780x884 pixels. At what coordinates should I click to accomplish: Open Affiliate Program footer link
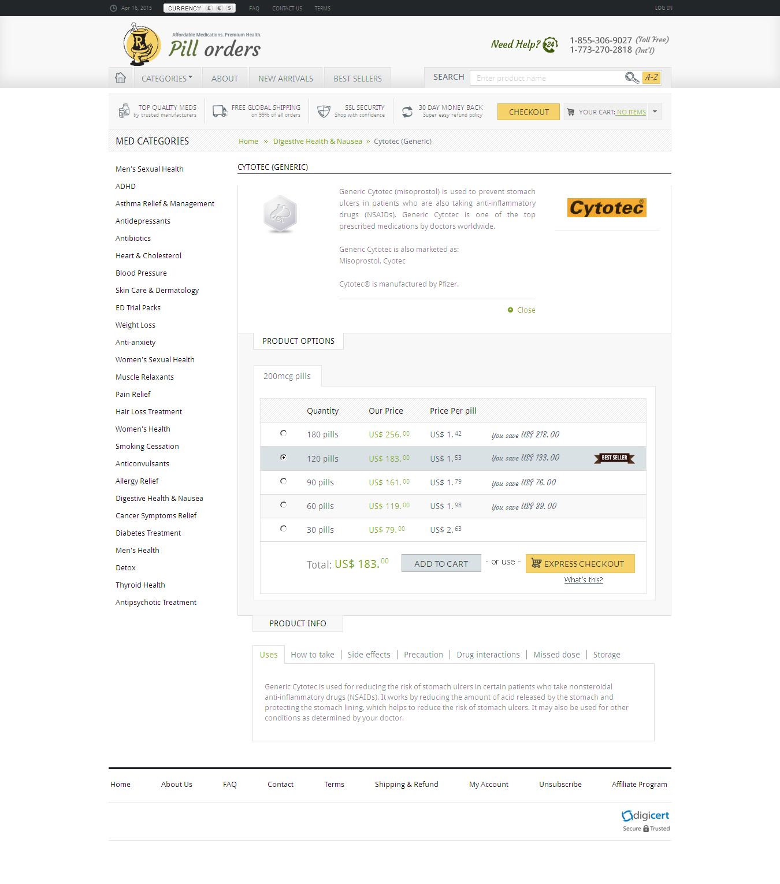point(640,784)
